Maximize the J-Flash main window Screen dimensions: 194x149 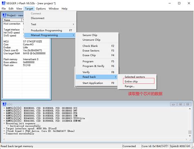point(179,3)
